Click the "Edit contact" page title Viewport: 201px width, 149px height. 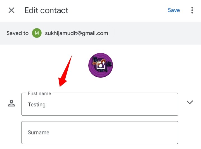(x=46, y=10)
